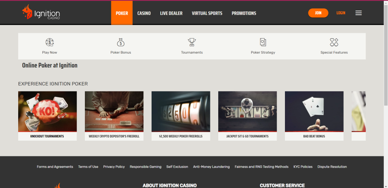Open the KYC Policies footer link
Viewport: 388px width, 188px height.
pyautogui.click(x=303, y=167)
